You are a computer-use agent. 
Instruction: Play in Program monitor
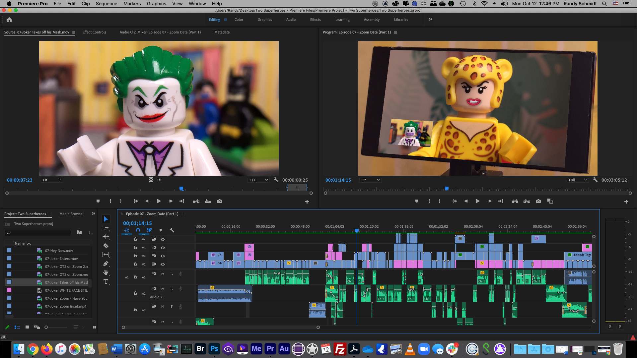(x=477, y=201)
